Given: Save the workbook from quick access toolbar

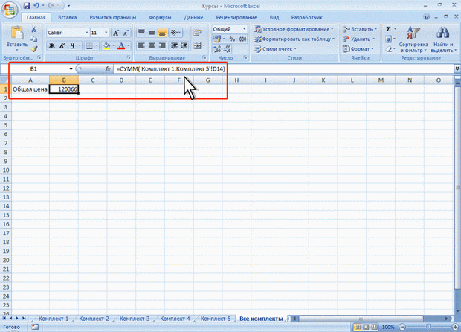Looking at the screenshot, I should click(x=25, y=4).
